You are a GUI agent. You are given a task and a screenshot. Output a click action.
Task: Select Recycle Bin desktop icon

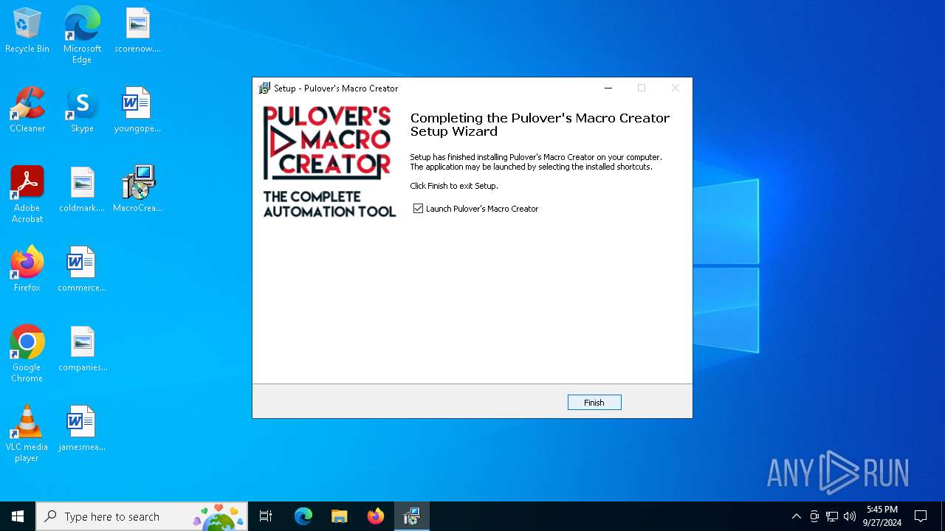coord(27,31)
